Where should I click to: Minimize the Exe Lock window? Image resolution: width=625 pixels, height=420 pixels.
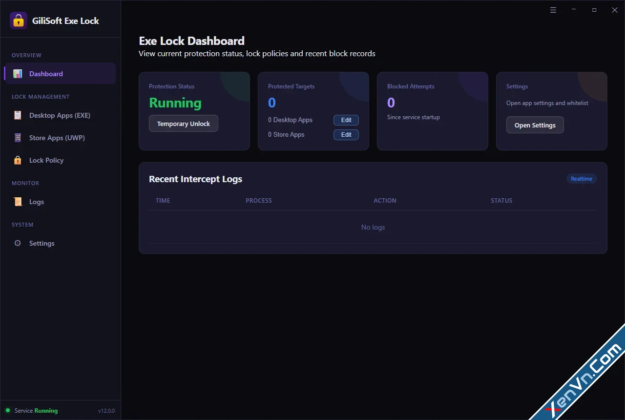[x=574, y=10]
